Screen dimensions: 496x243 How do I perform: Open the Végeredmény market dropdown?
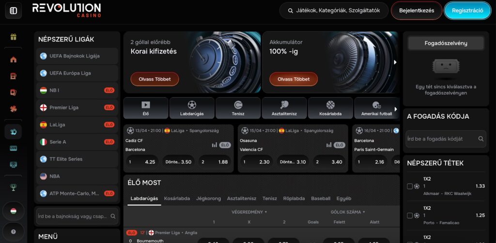tap(249, 212)
